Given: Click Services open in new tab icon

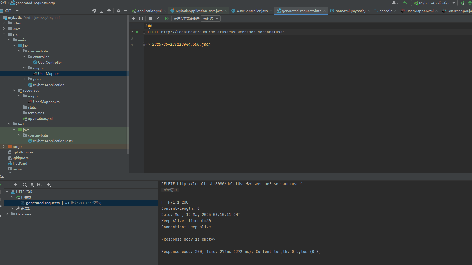Looking at the screenshot, I should coord(39,185).
